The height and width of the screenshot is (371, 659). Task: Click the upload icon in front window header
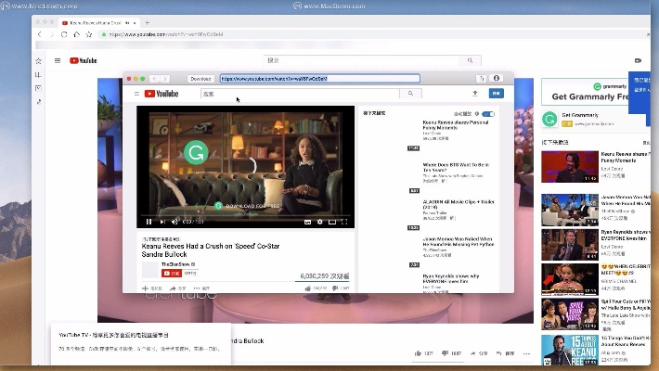click(475, 94)
